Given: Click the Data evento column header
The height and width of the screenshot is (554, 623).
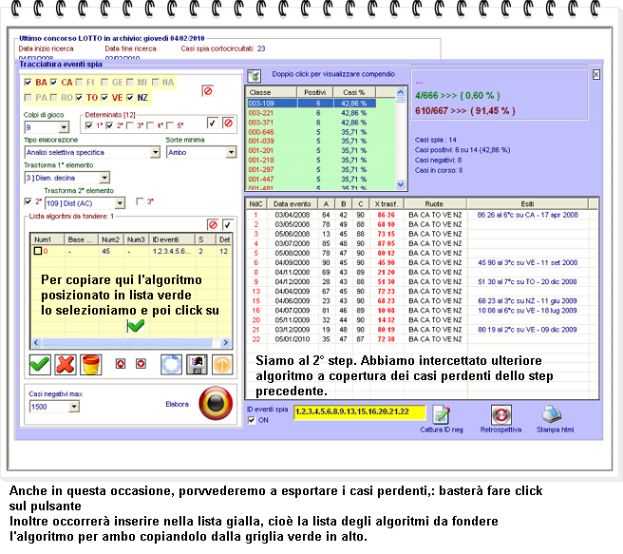Looking at the screenshot, I should (293, 204).
